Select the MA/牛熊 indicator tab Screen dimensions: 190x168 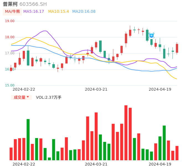(12, 12)
